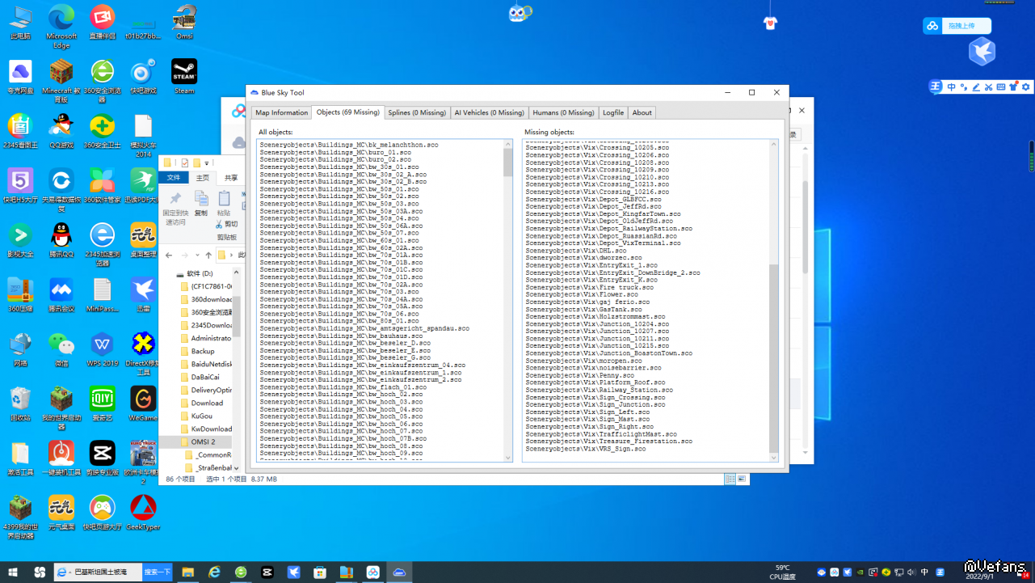Toggle the 中 Chinese input mode button

click(952, 87)
